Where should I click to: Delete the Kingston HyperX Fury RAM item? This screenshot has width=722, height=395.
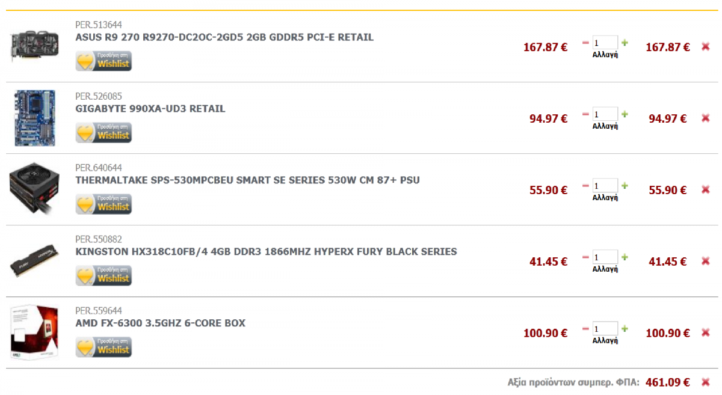(x=706, y=262)
